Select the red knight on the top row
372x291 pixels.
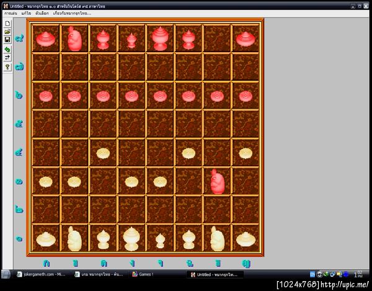click(x=74, y=38)
